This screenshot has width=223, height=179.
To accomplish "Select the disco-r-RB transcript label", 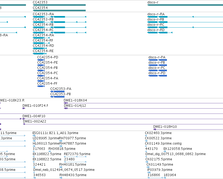I will [156, 19].
